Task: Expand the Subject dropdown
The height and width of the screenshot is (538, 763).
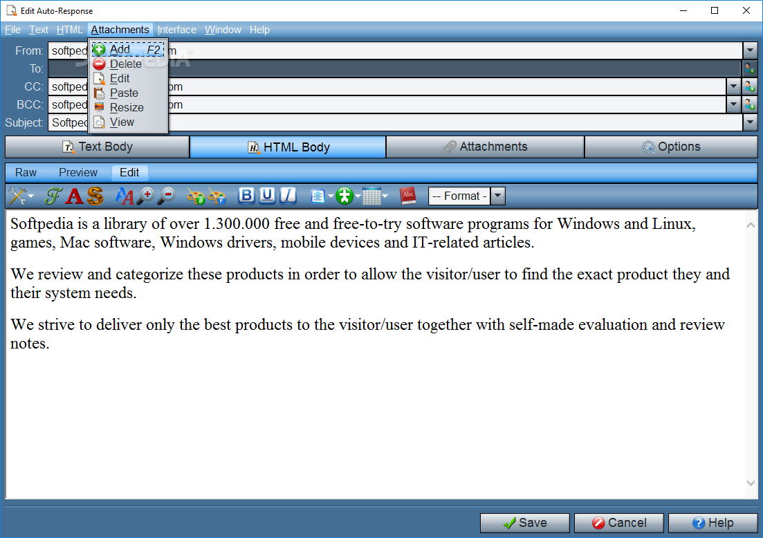Action: coord(750,122)
